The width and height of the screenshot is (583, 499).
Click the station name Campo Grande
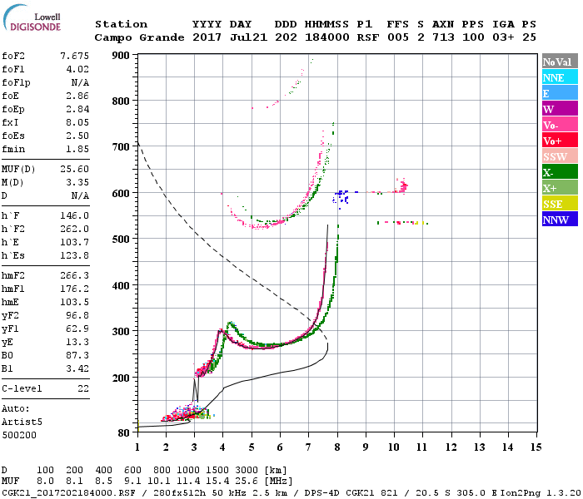[139, 37]
